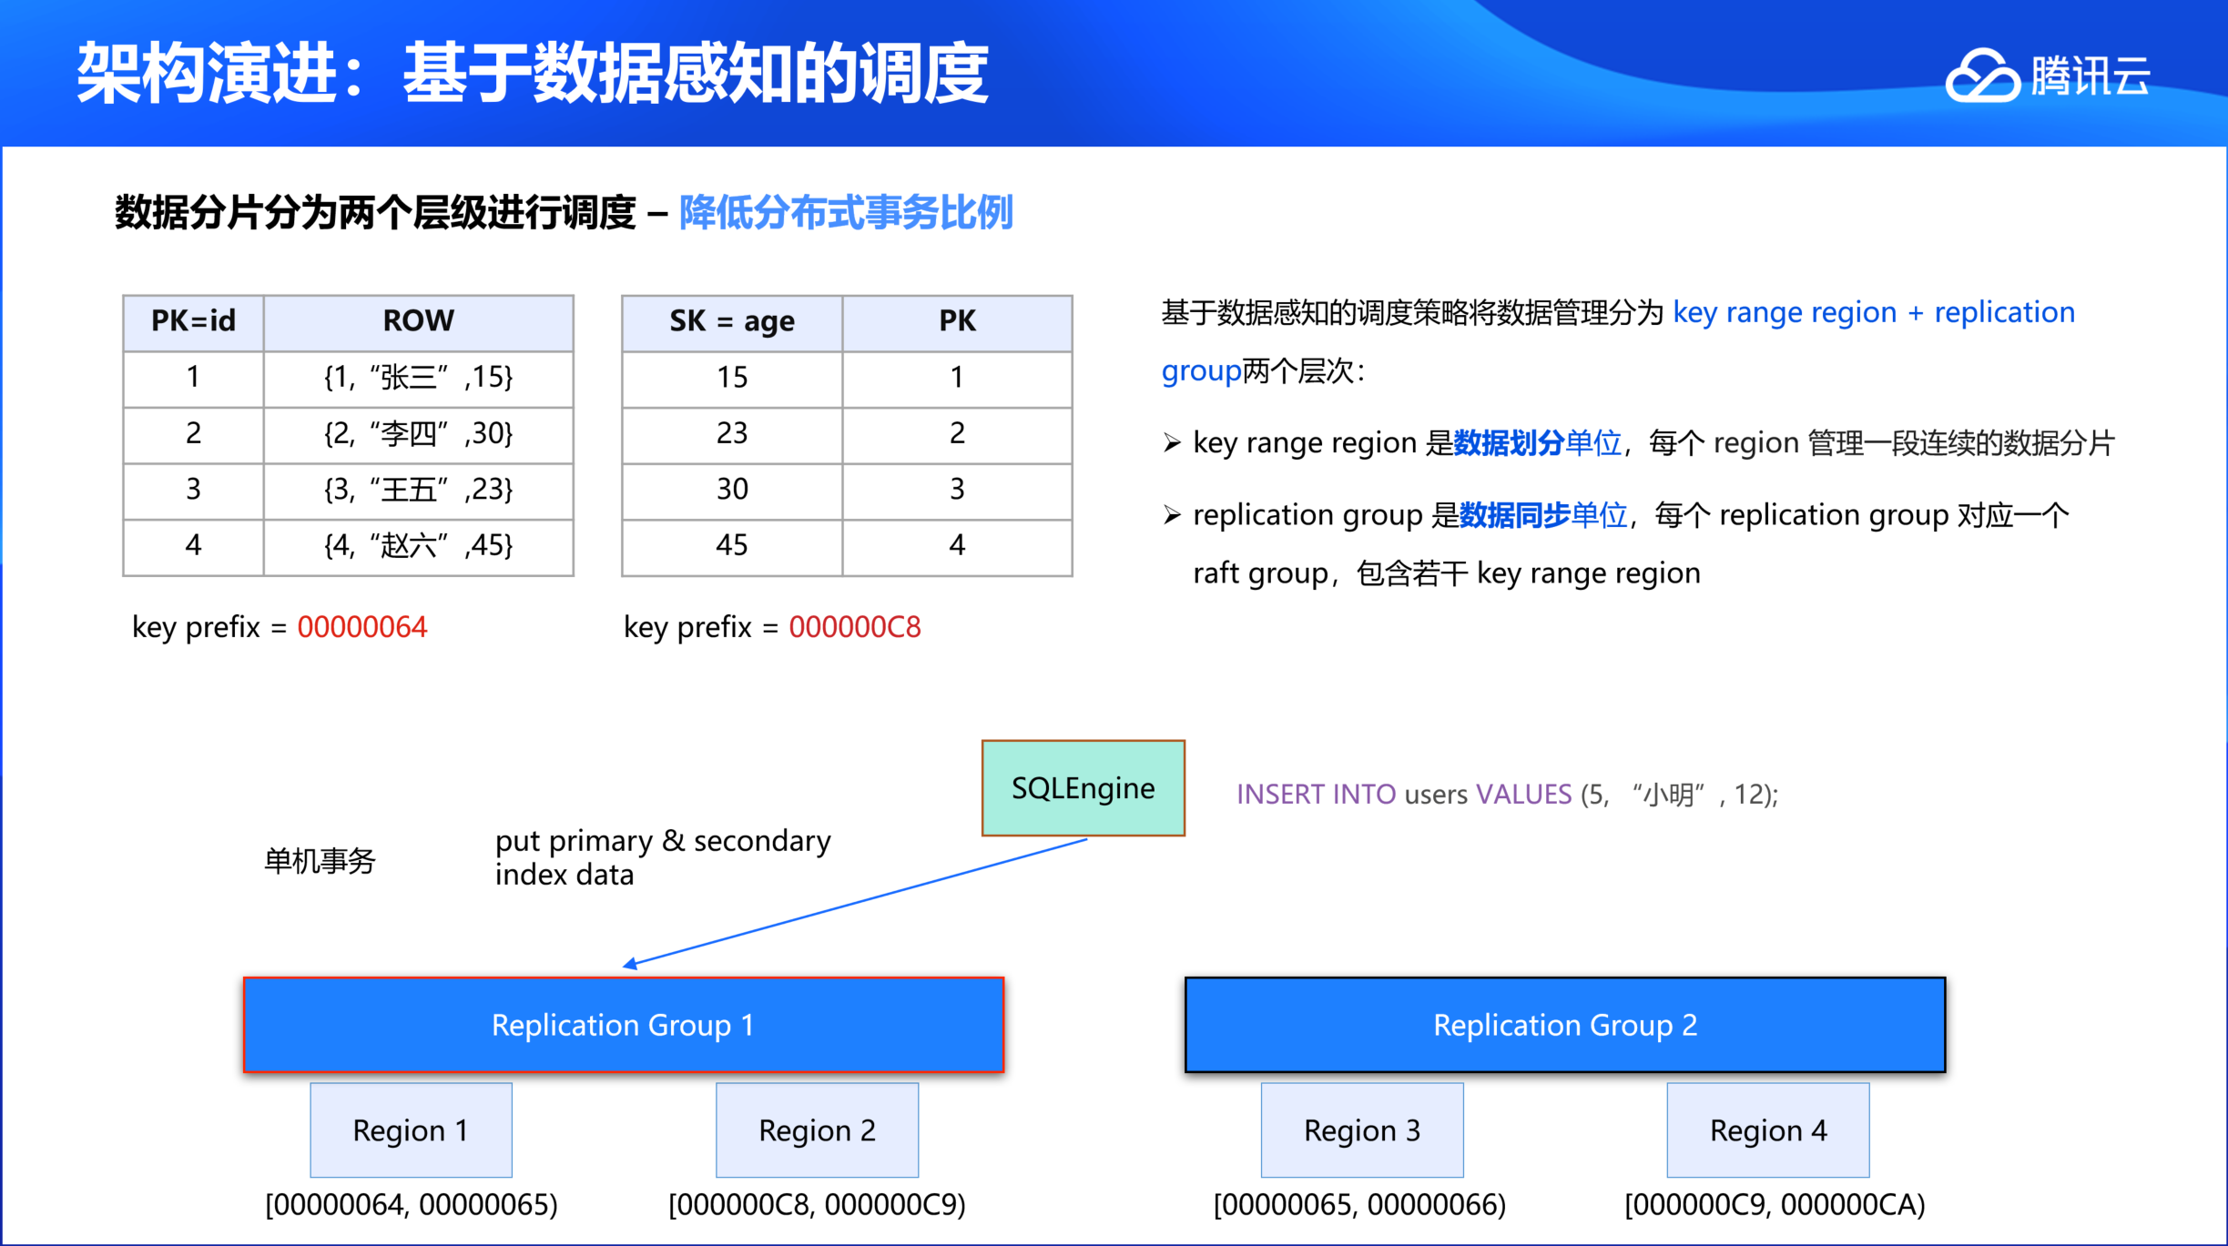Click the Region 3 box
Screen dimensions: 2228x1246
click(x=1361, y=1130)
